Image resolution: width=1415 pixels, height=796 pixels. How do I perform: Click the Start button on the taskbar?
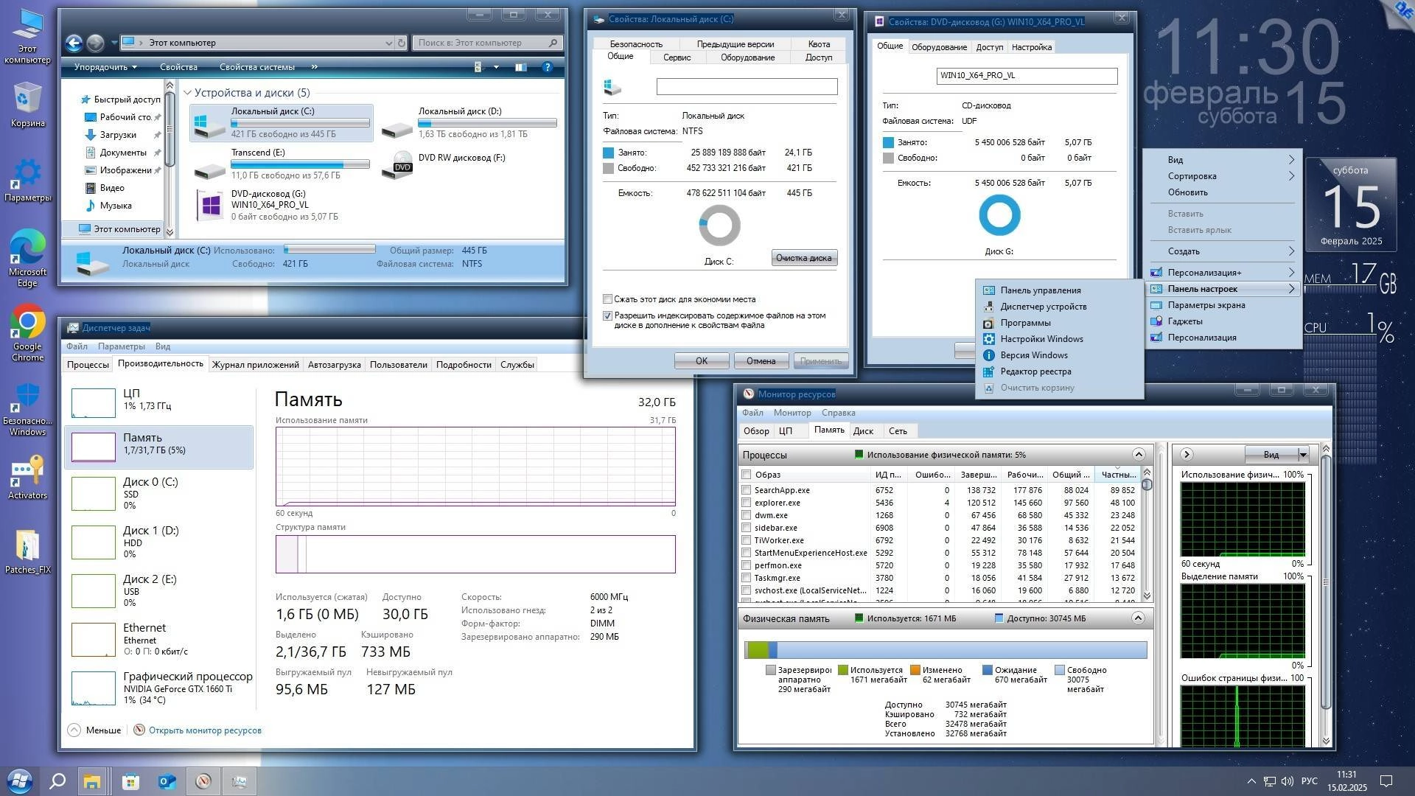(x=20, y=781)
